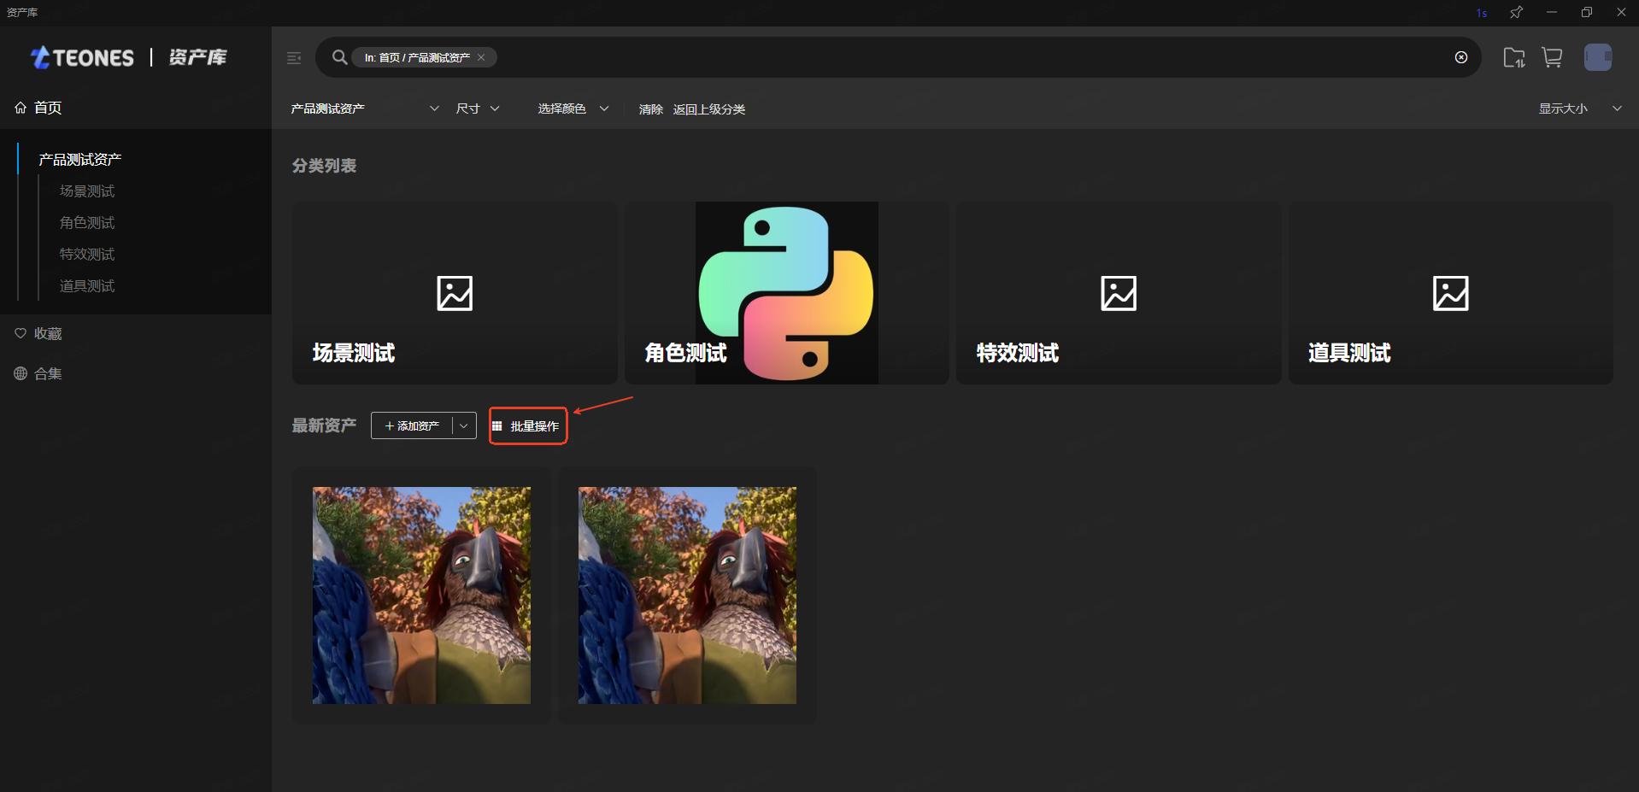Click the user avatar icon

pyautogui.click(x=1597, y=57)
